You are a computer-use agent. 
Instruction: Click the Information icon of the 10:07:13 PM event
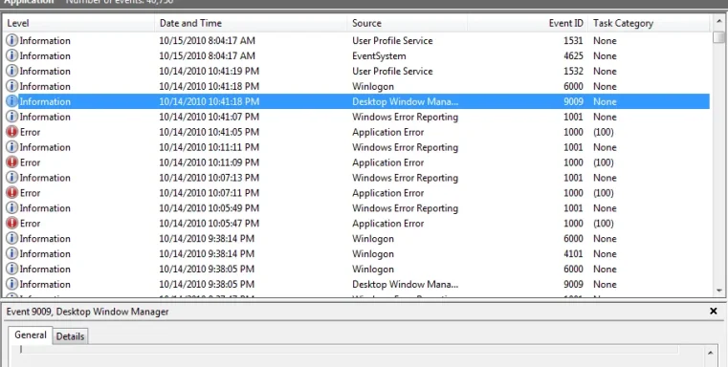point(12,178)
